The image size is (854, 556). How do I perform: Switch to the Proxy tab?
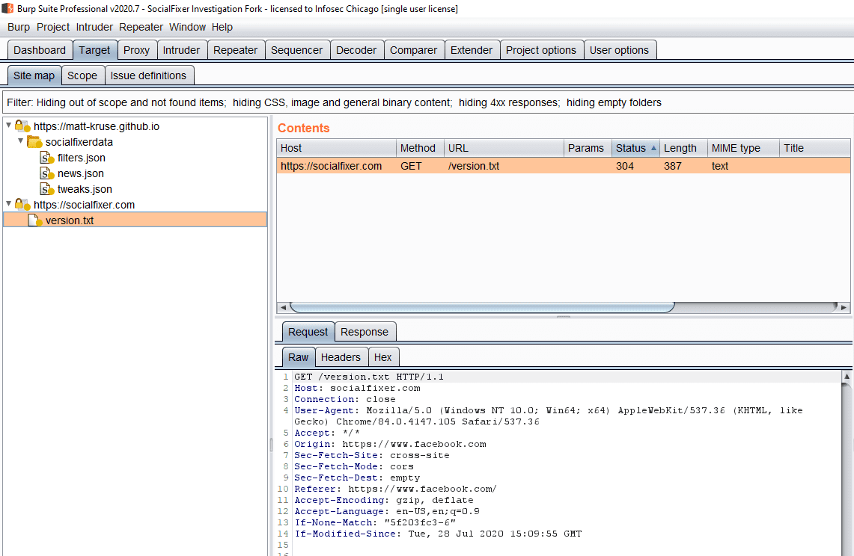pos(137,50)
